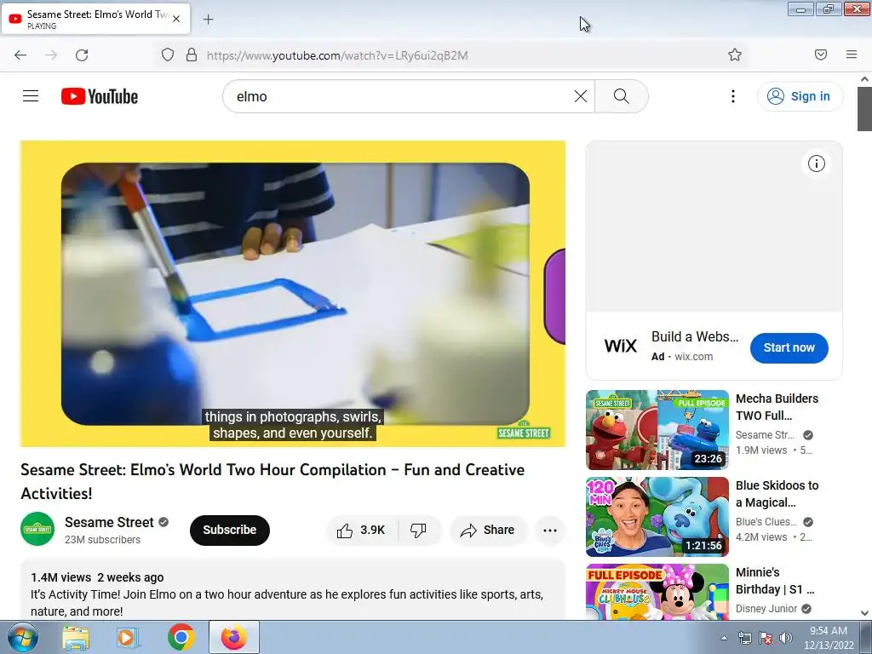Click the video player to pause
The height and width of the screenshot is (654, 872).
(293, 294)
